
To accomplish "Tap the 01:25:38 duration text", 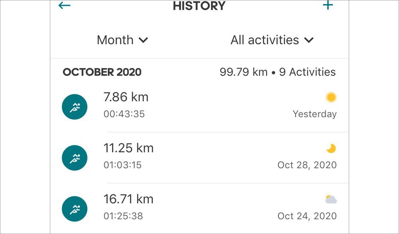I will pyautogui.click(x=123, y=216).
